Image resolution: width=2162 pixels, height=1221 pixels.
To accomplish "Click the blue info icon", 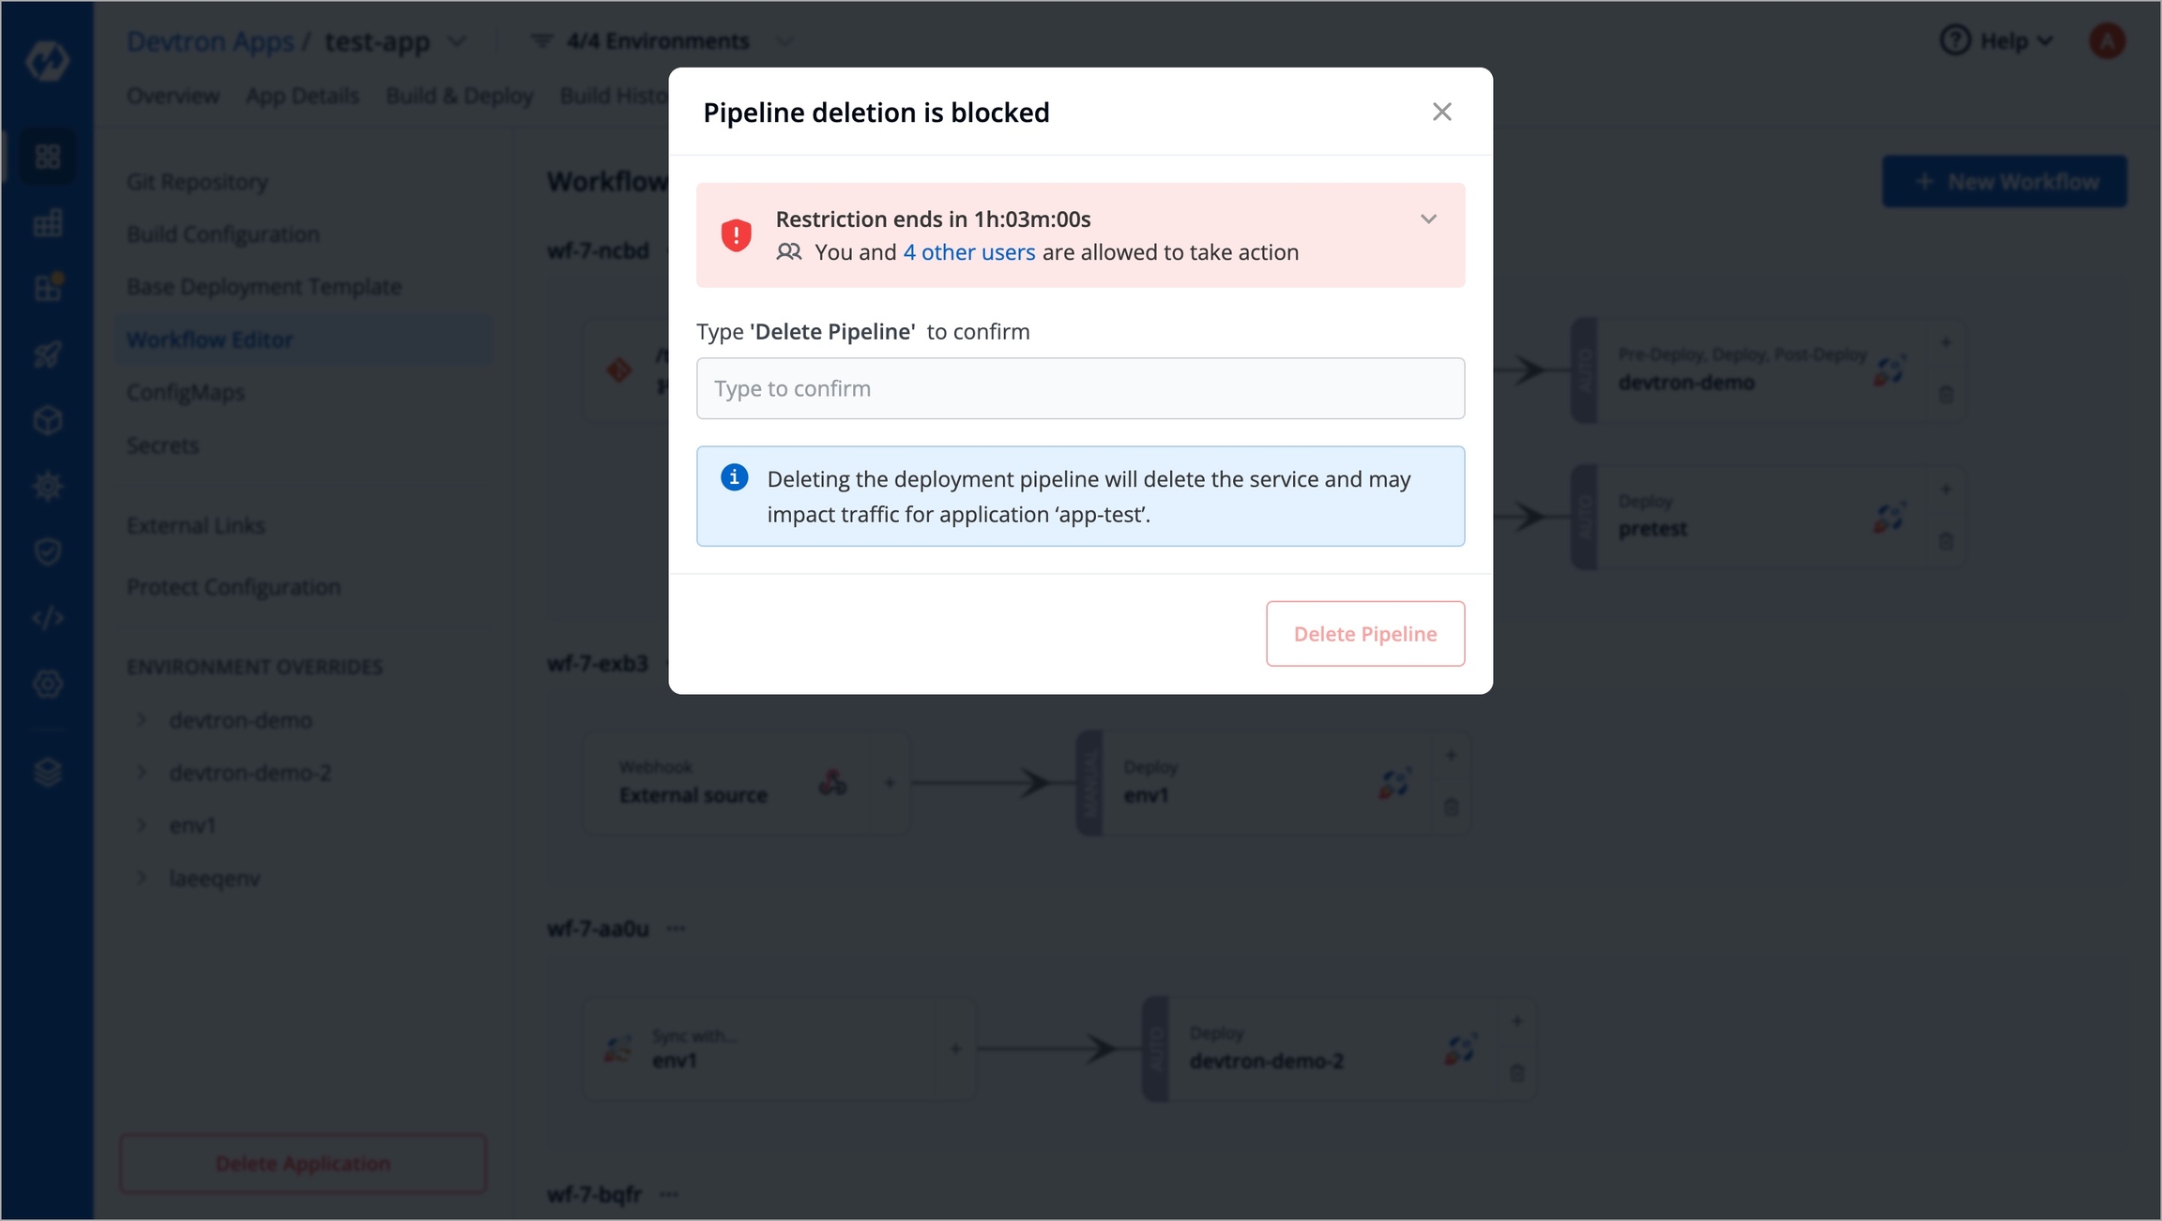I will pos(734,477).
